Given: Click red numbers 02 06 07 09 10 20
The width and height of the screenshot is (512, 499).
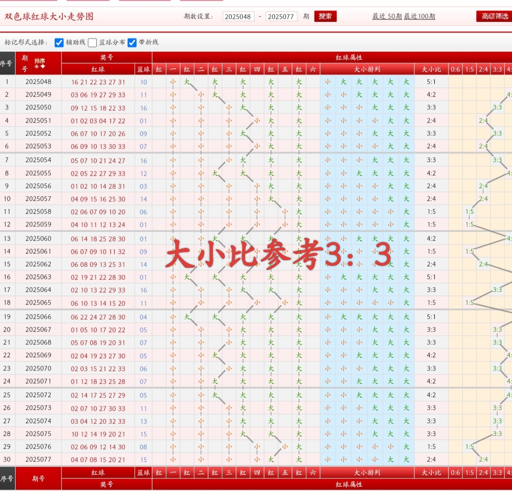Looking at the screenshot, I should point(98,212).
